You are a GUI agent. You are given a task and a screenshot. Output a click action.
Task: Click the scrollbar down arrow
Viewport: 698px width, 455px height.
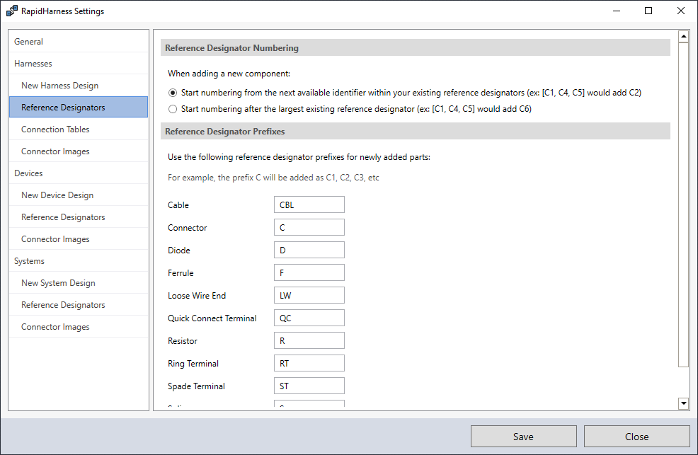pos(683,403)
